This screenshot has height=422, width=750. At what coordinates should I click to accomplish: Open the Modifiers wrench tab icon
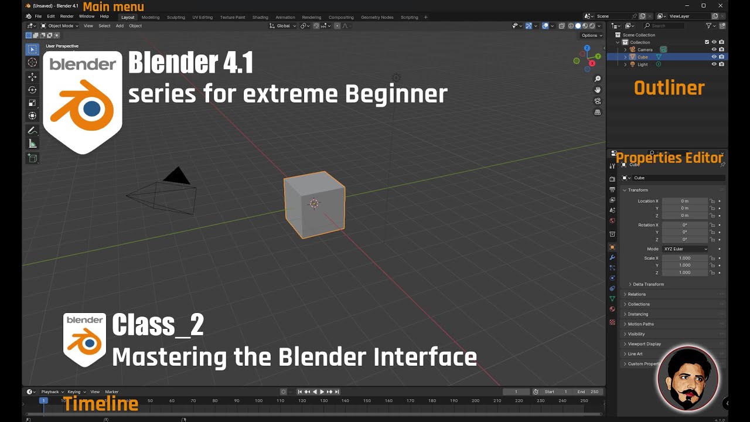coord(612,257)
